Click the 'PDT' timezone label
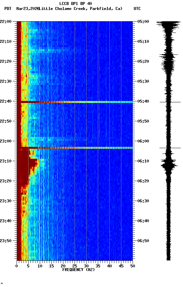This screenshot has width=183, height=287. [8, 9]
